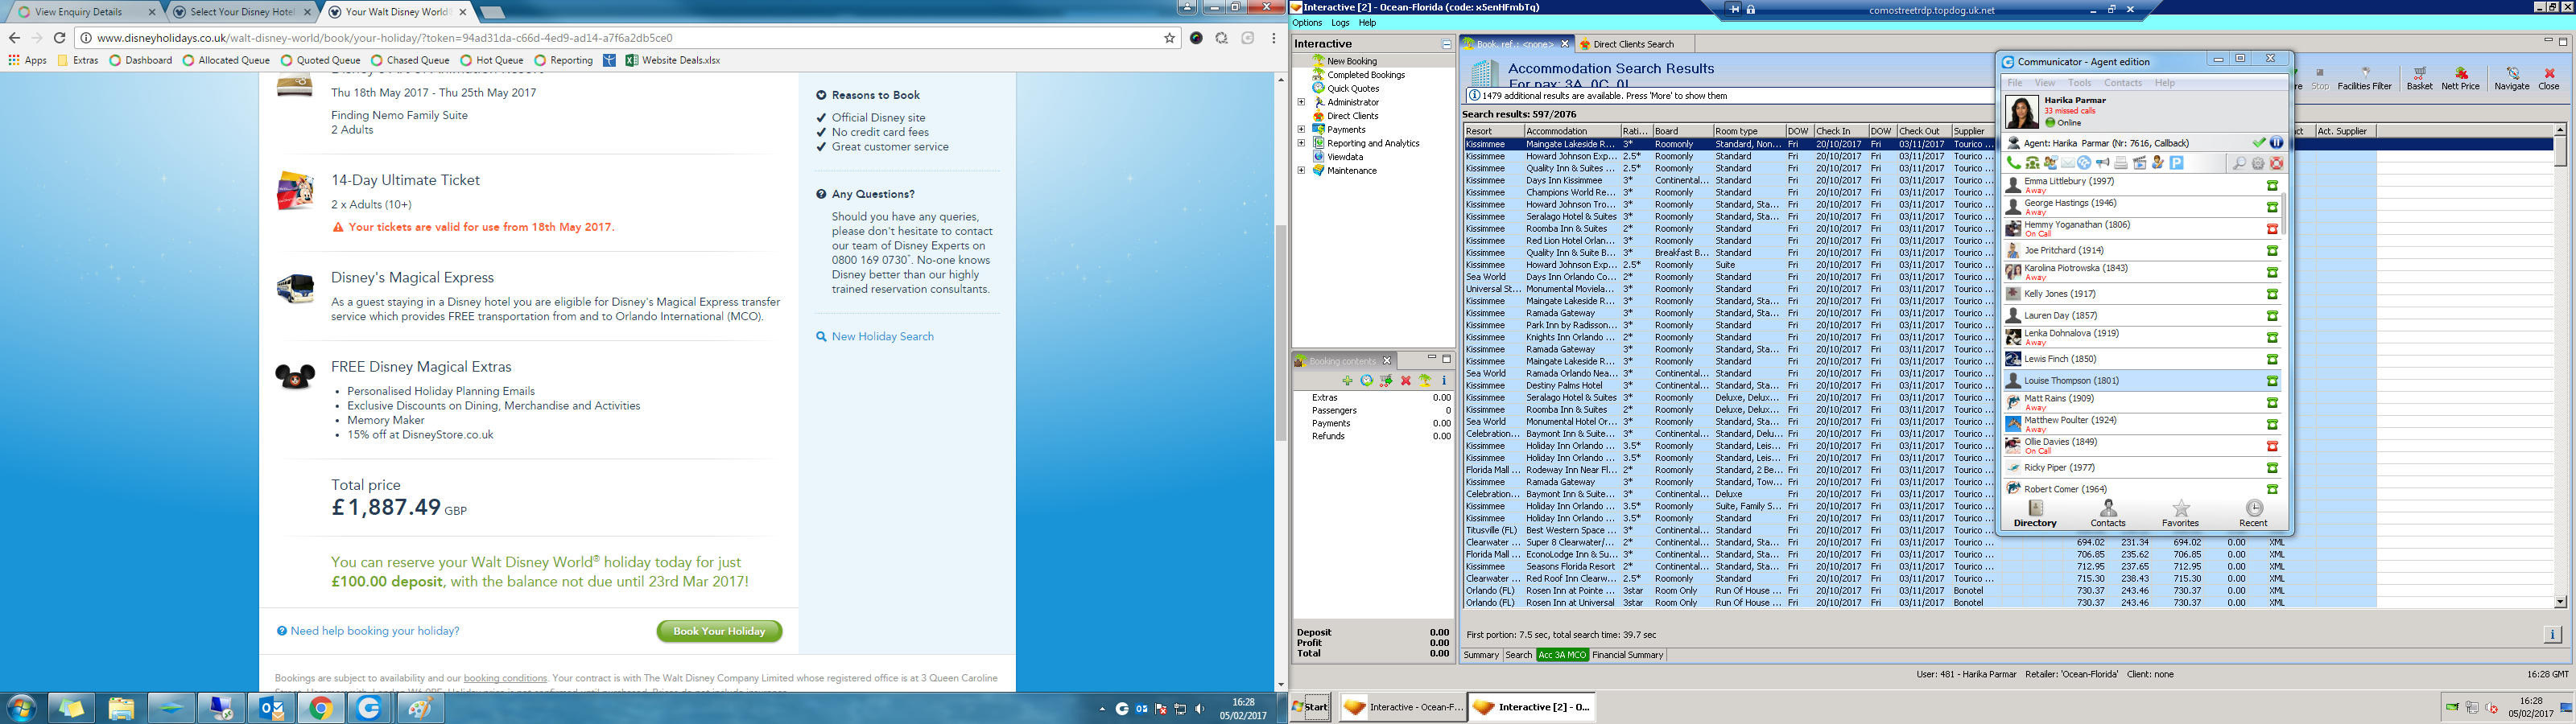Open the Windows Start orb
The width and height of the screenshot is (2576, 724).
pos(21,708)
